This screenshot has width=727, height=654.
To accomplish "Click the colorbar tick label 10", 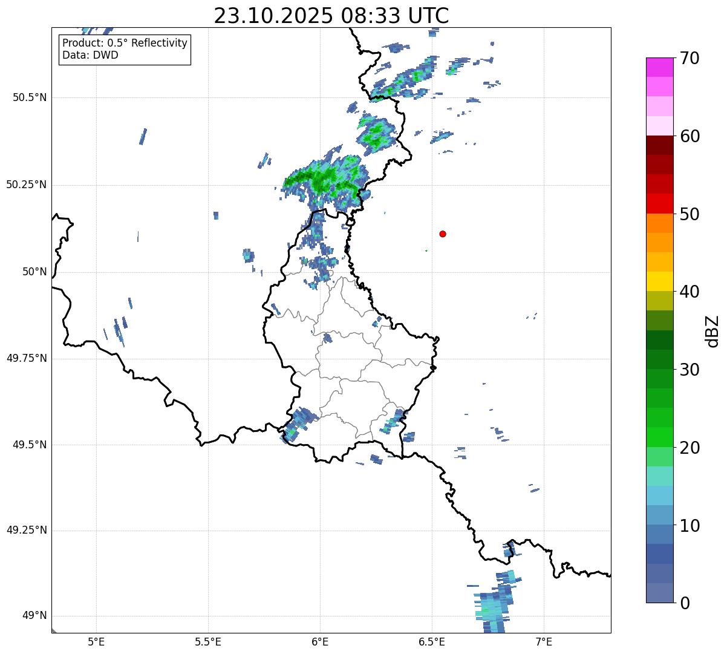I will click(690, 526).
